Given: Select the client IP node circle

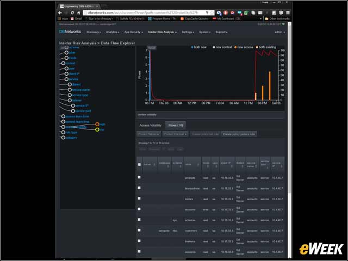Looking at the screenshot, I should (66, 74).
